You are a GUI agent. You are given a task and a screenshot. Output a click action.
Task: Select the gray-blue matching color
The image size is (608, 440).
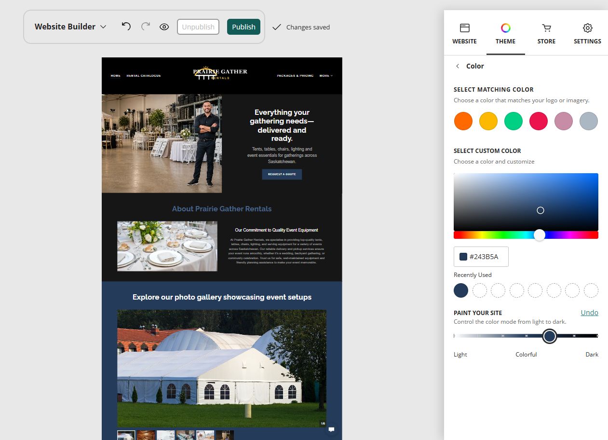(589, 121)
